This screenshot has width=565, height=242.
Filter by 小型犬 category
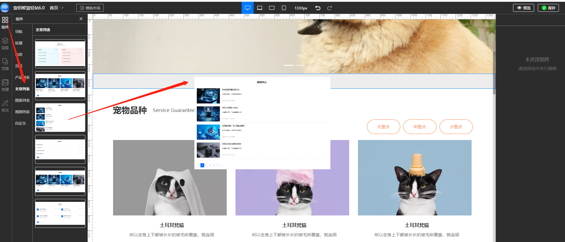click(456, 127)
